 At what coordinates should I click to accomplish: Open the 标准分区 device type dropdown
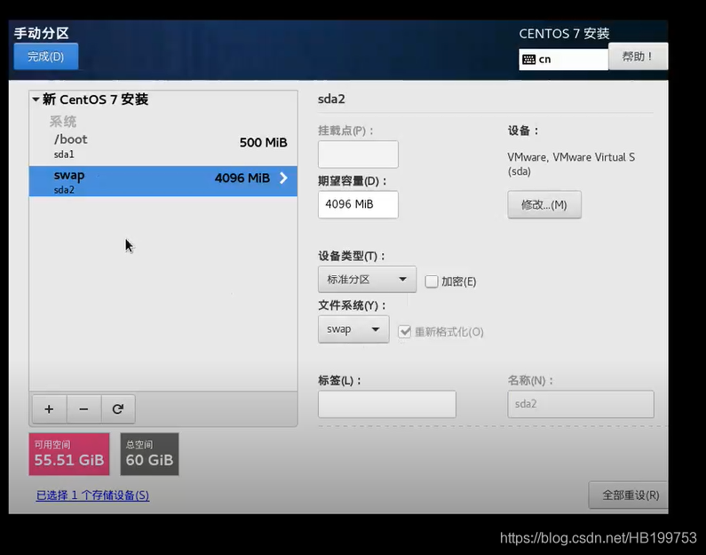[x=367, y=280]
